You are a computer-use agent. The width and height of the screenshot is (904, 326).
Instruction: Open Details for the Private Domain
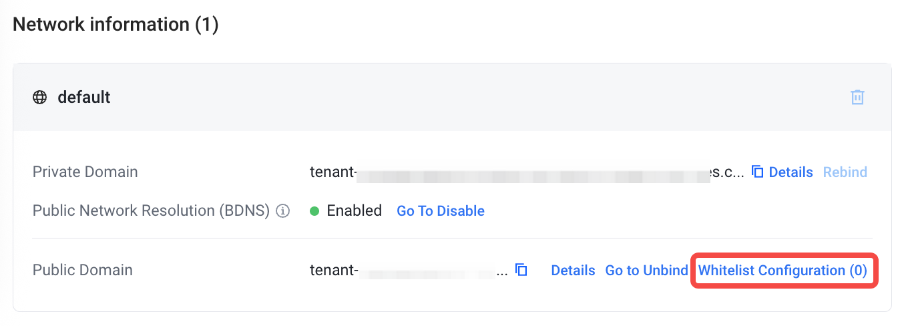point(790,172)
